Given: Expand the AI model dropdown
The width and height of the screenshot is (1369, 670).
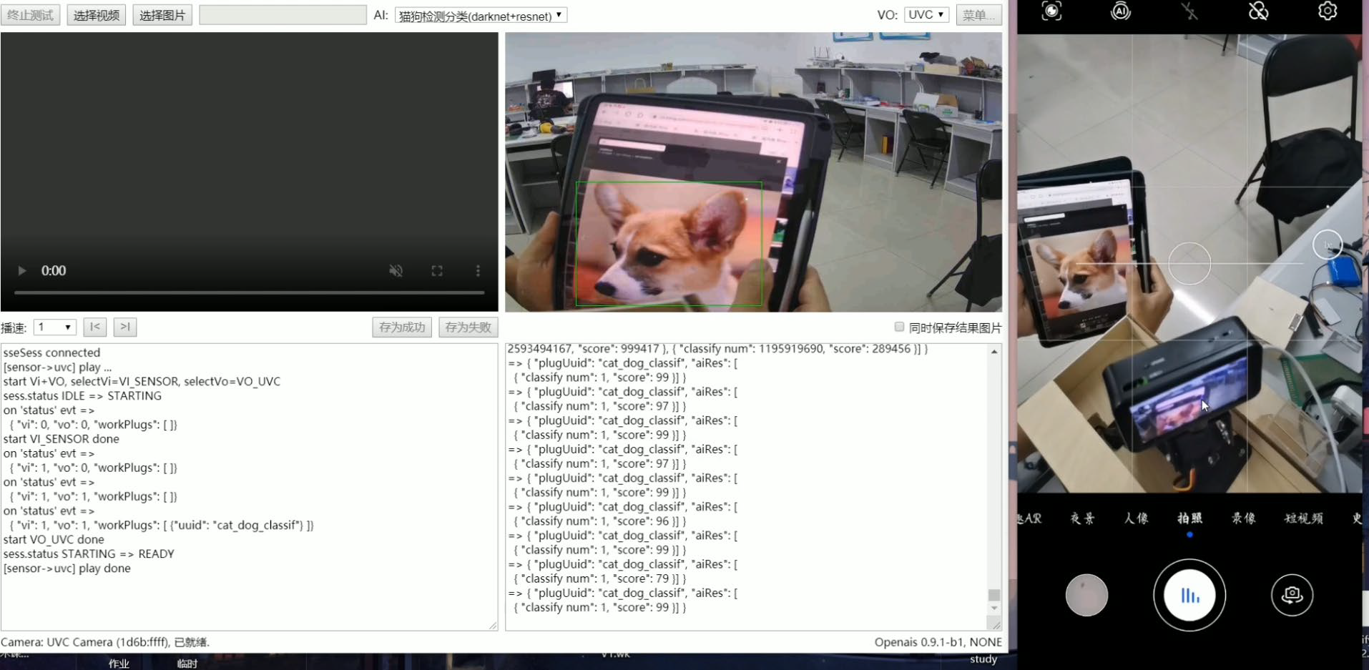Looking at the screenshot, I should click(x=481, y=15).
